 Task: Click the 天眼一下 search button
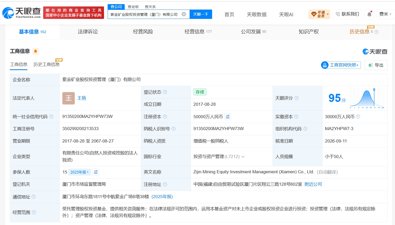tap(201, 14)
